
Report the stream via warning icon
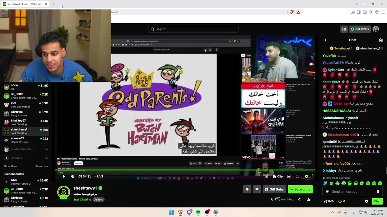point(309,199)
